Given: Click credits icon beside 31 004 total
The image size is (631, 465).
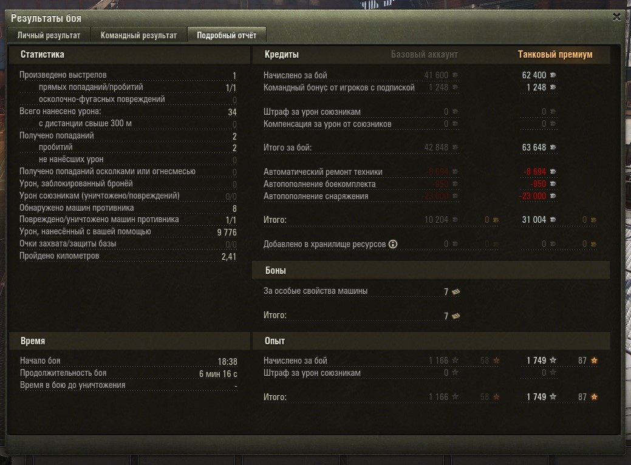Looking at the screenshot, I should click(553, 220).
